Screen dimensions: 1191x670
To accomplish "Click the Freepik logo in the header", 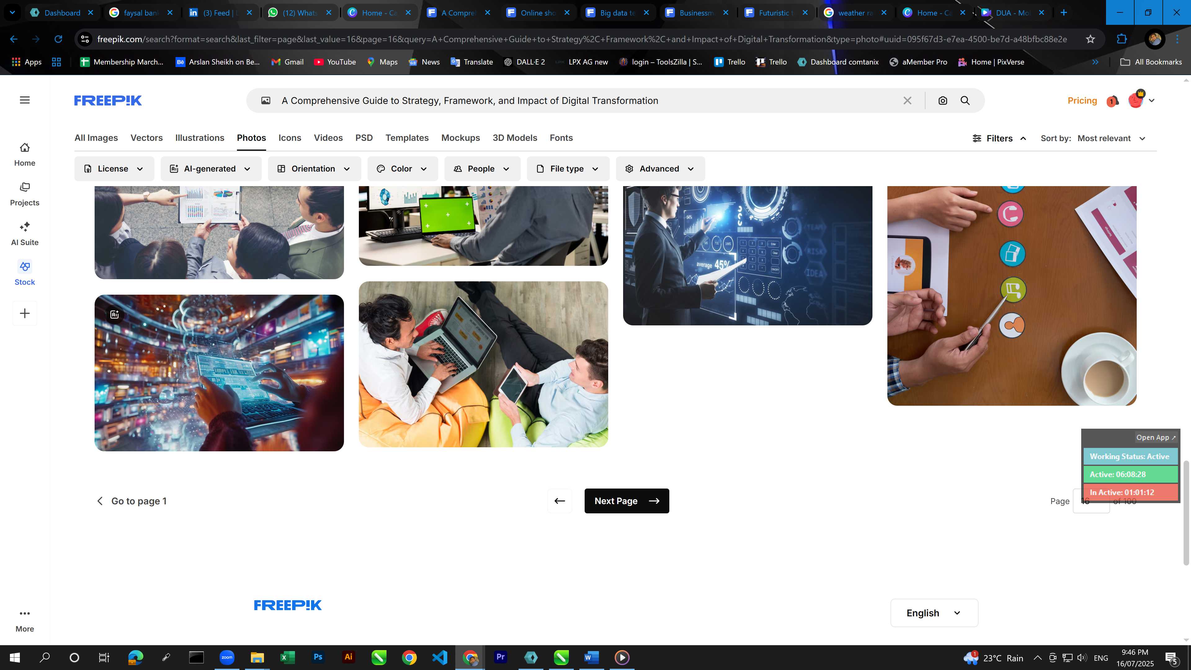I will [x=108, y=100].
